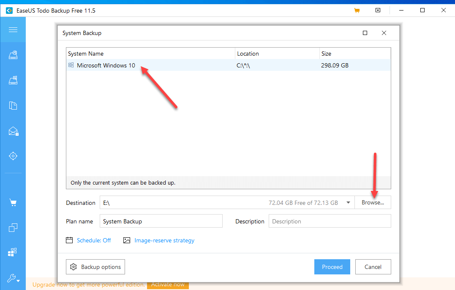This screenshot has height=290, width=455.
Task: Click the Location column header
Action: click(x=277, y=54)
